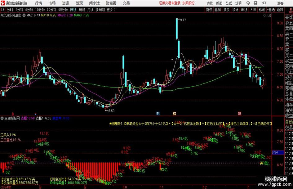Click the 支撑: 6.59 indicator value

(x=28, y=118)
